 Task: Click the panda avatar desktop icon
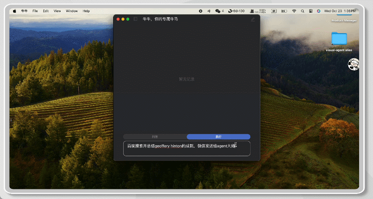click(353, 64)
